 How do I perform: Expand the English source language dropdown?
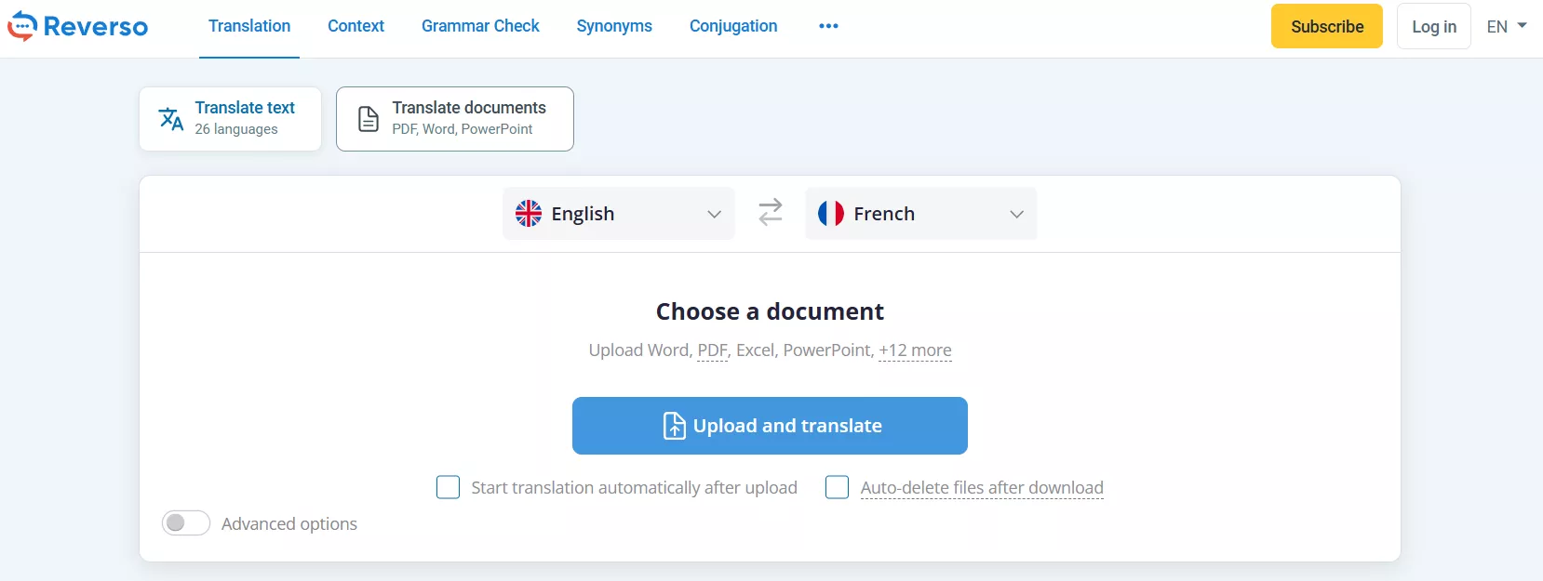pos(714,214)
